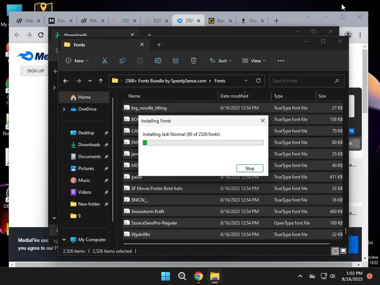This screenshot has height=285, width=380.
Task: Open the View dropdown
Action: [254, 61]
